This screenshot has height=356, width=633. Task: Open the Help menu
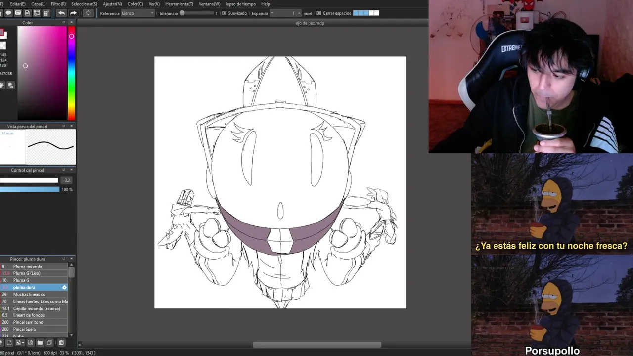[266, 4]
